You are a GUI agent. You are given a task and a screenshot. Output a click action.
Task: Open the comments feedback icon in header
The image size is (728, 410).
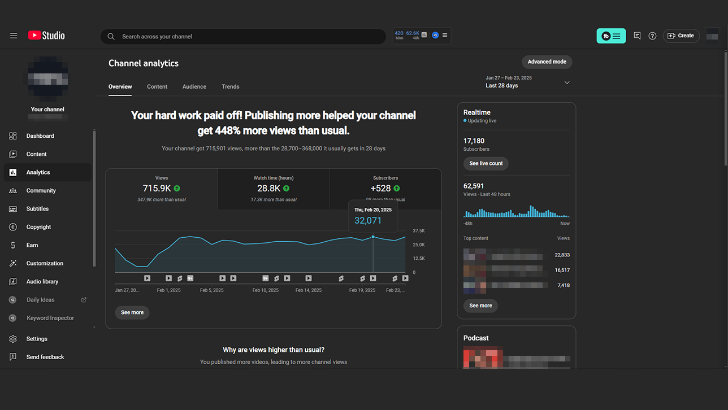[637, 36]
